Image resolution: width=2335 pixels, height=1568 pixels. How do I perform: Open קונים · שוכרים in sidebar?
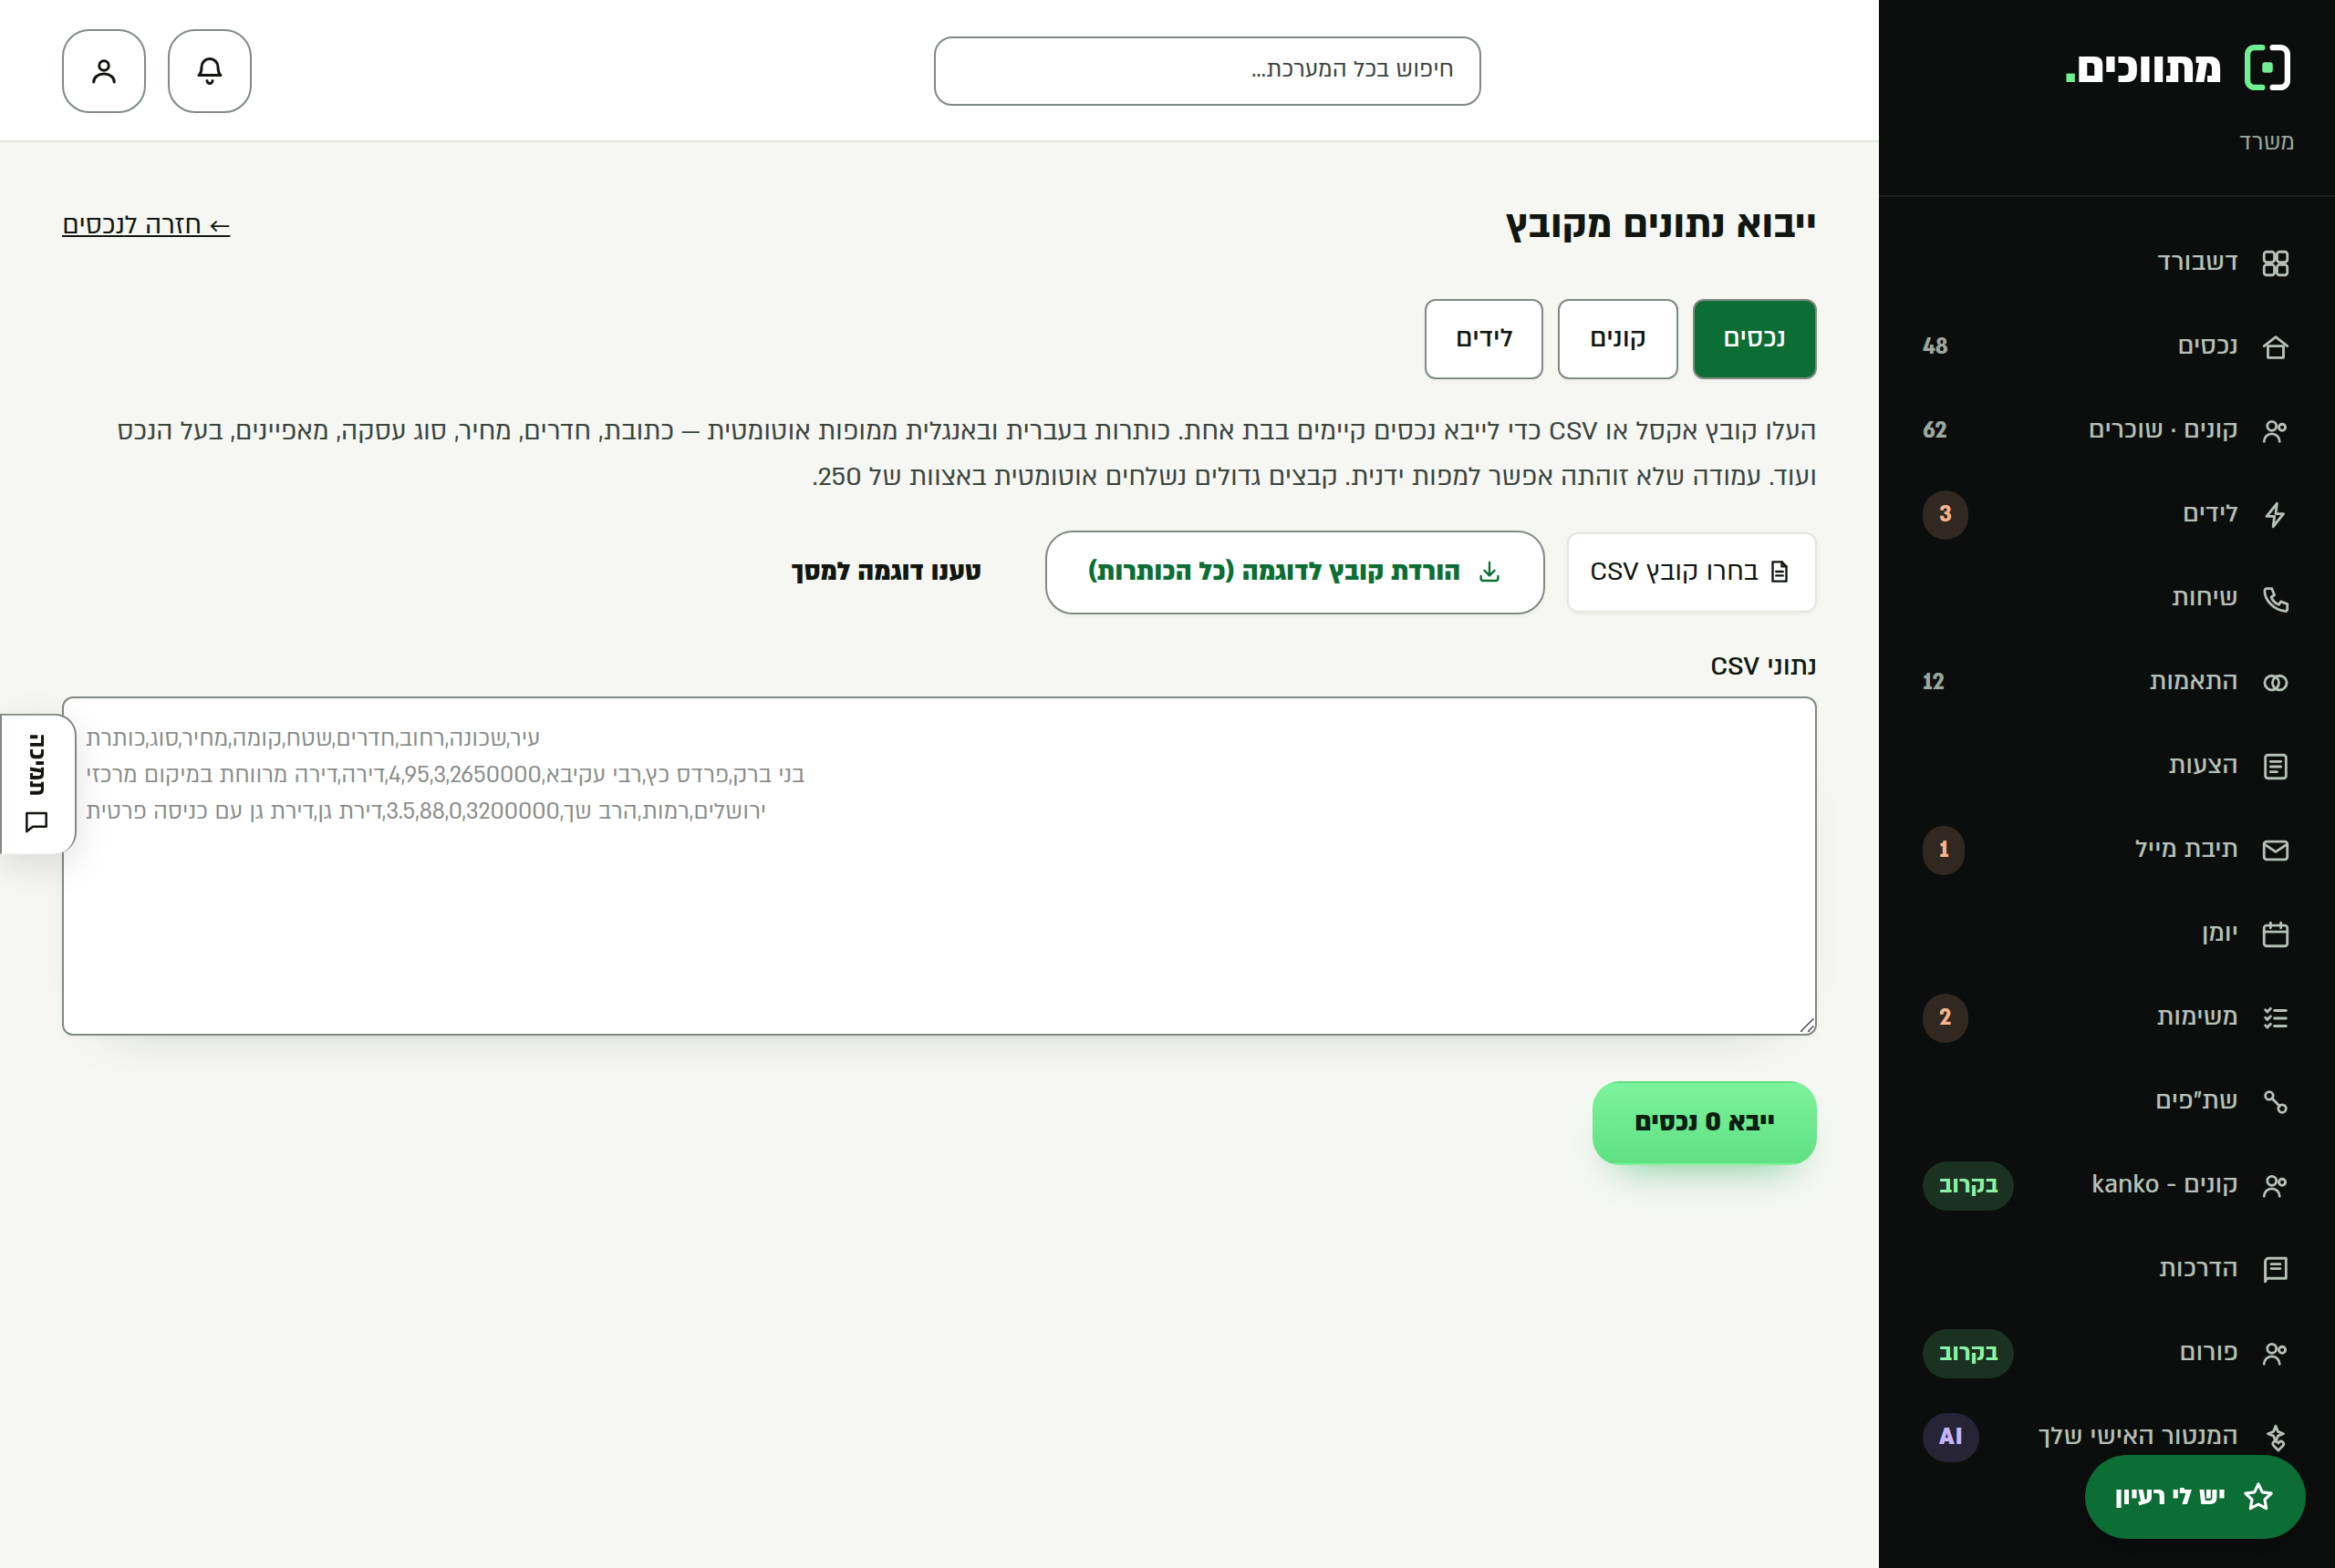pyautogui.click(x=2106, y=430)
